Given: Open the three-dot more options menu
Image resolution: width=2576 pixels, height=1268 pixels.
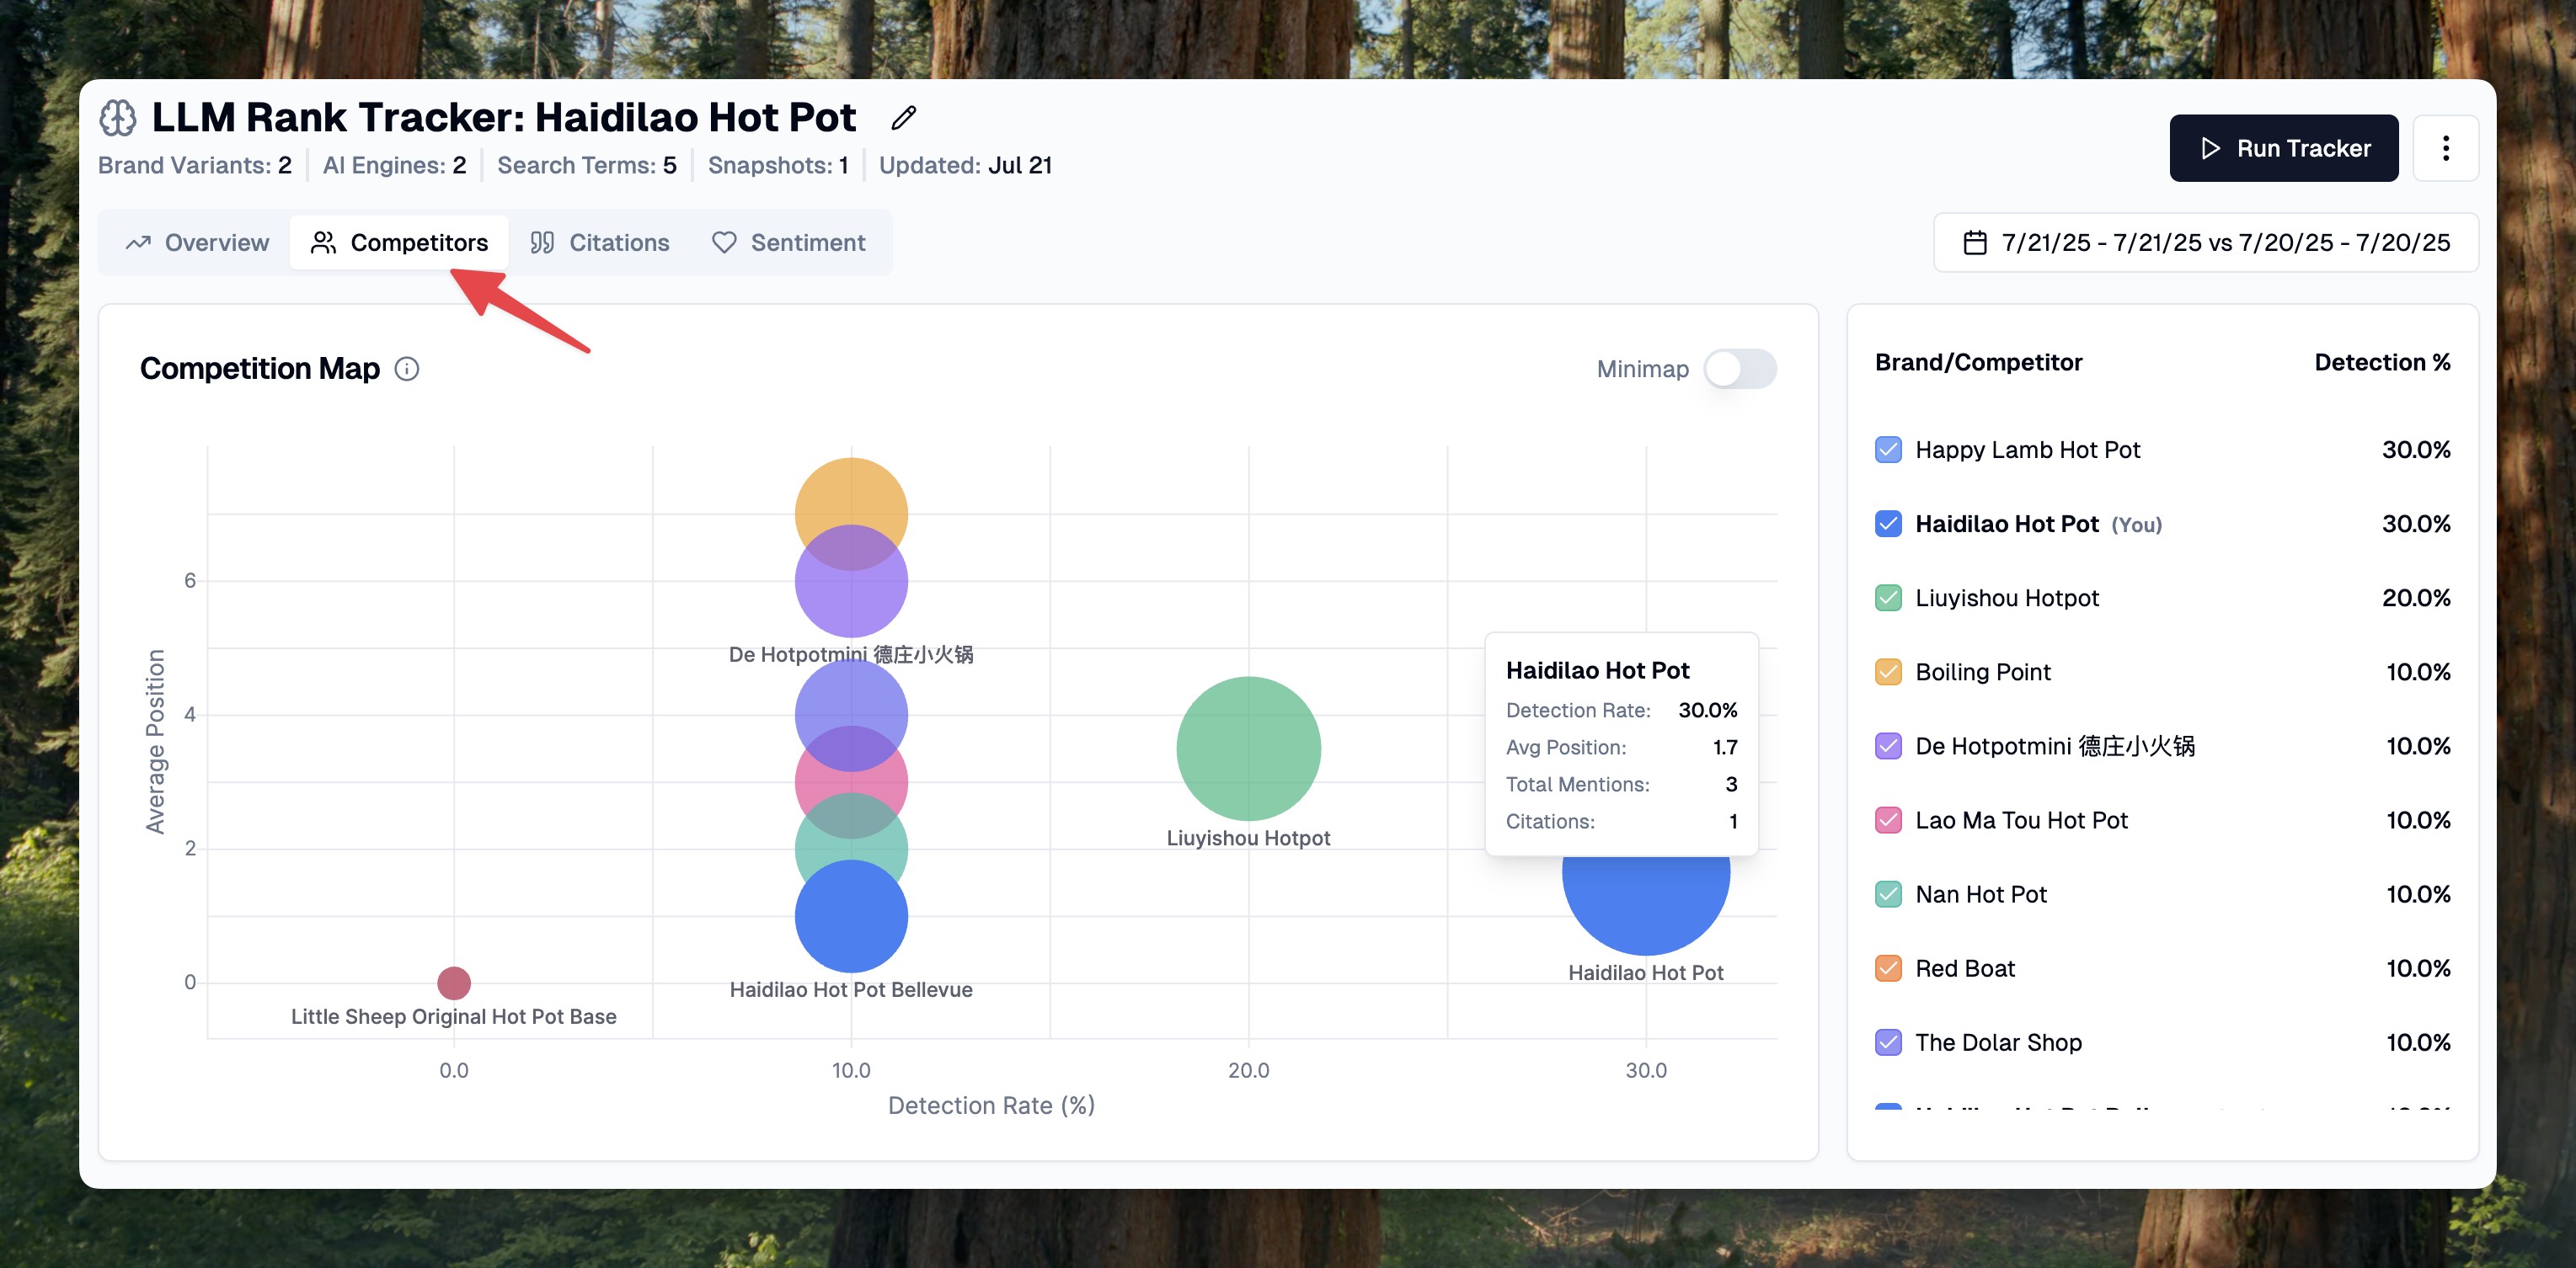Looking at the screenshot, I should click(2445, 148).
